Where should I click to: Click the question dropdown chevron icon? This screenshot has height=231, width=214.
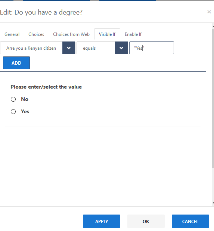69,48
